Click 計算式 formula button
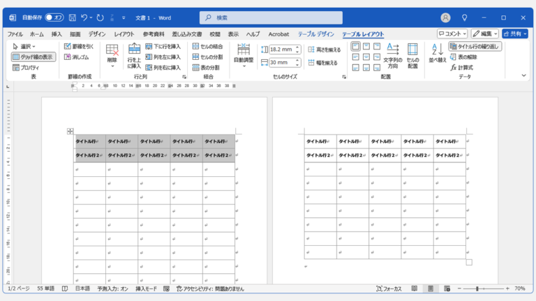The height and width of the screenshot is (301, 536). (x=461, y=68)
